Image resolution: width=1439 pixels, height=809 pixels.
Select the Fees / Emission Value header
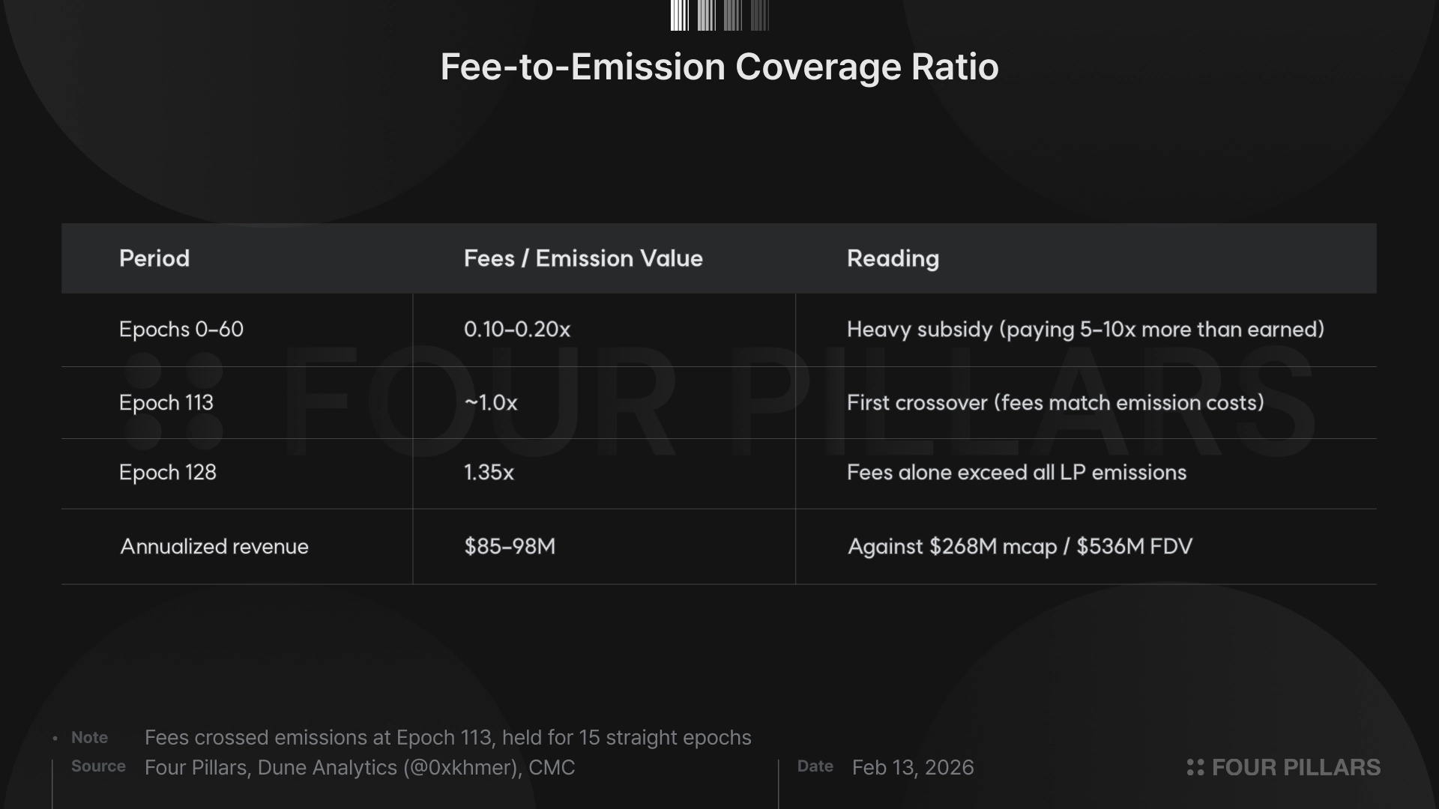pos(583,258)
